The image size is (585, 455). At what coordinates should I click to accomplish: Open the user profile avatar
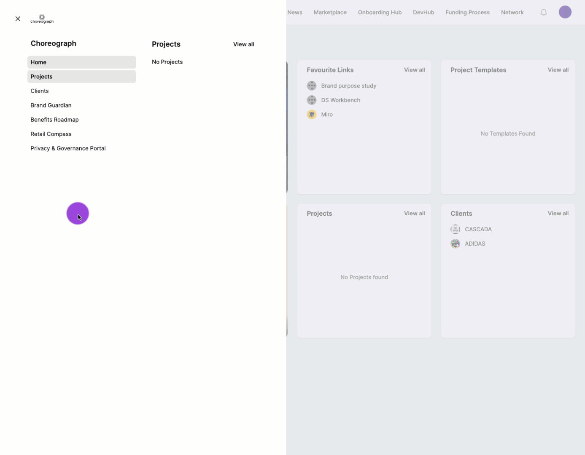click(565, 12)
